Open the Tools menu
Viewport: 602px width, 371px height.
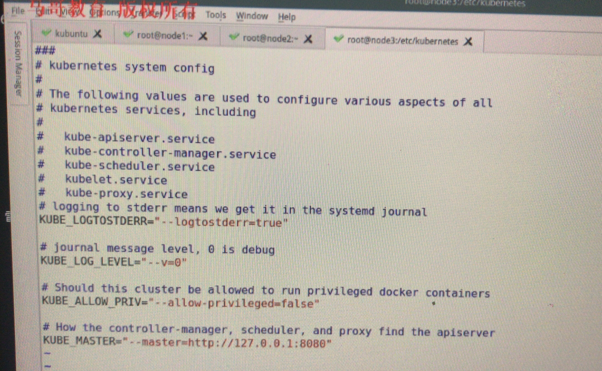click(216, 15)
